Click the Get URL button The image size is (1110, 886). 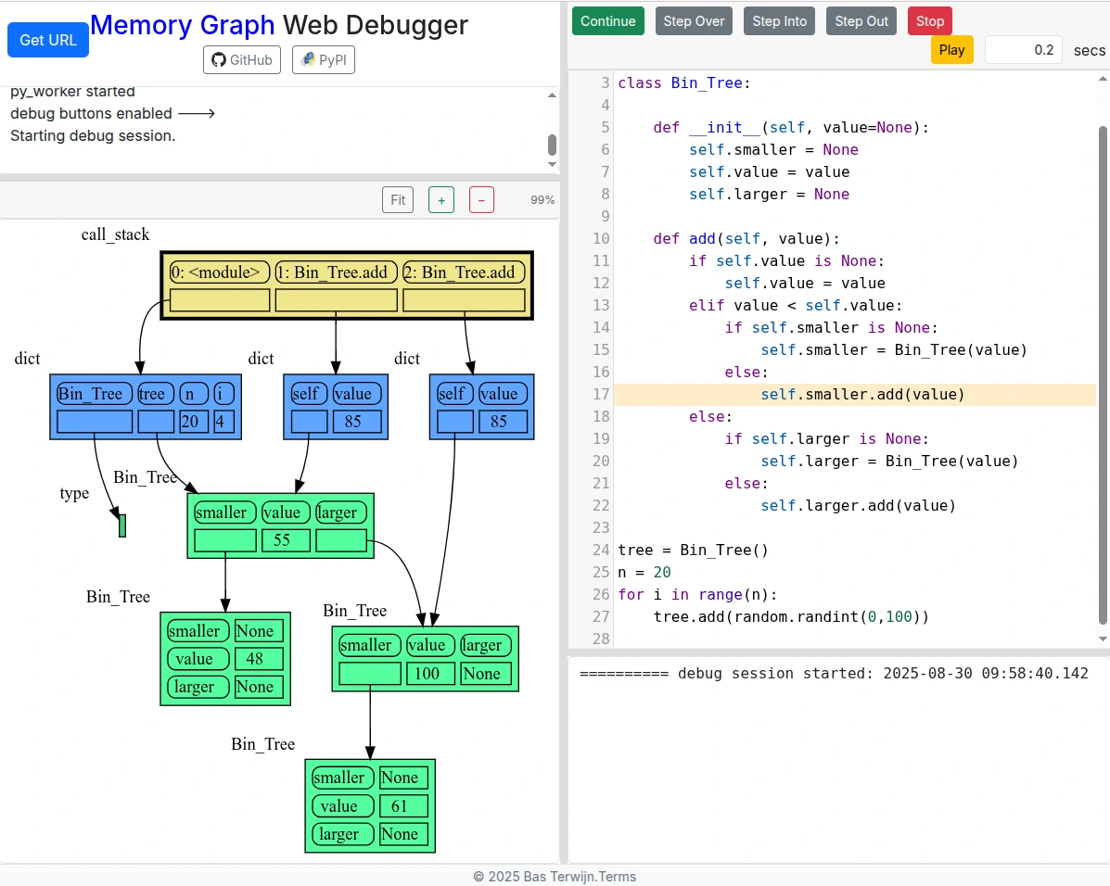coord(48,40)
